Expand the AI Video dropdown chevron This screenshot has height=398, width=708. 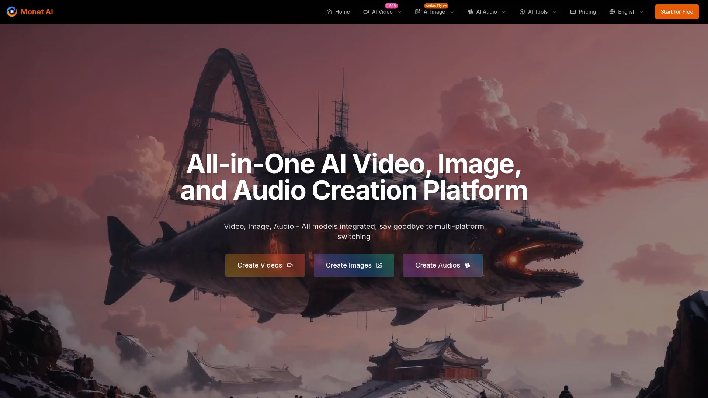[399, 12]
